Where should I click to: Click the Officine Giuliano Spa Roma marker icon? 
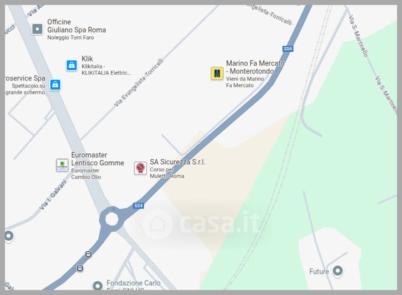pyautogui.click(x=37, y=29)
